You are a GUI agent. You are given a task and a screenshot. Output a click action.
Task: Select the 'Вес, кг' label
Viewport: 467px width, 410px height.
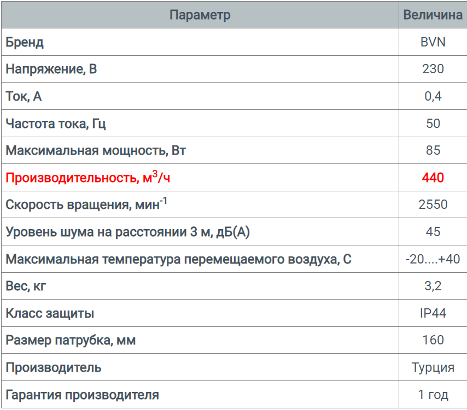(26, 286)
